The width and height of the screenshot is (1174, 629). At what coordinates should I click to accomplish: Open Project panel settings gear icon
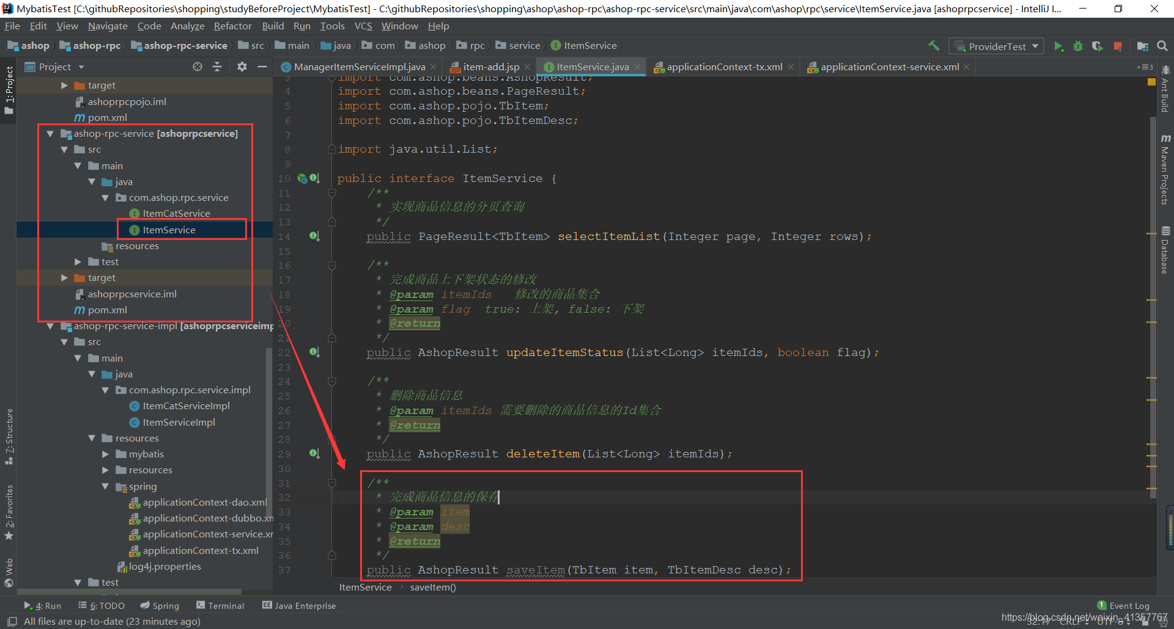pyautogui.click(x=242, y=67)
